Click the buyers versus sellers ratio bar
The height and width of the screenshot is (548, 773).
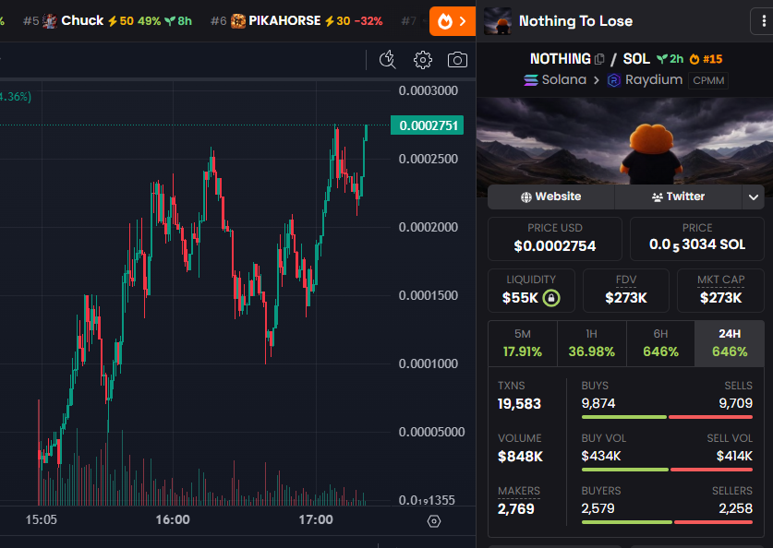click(x=667, y=522)
